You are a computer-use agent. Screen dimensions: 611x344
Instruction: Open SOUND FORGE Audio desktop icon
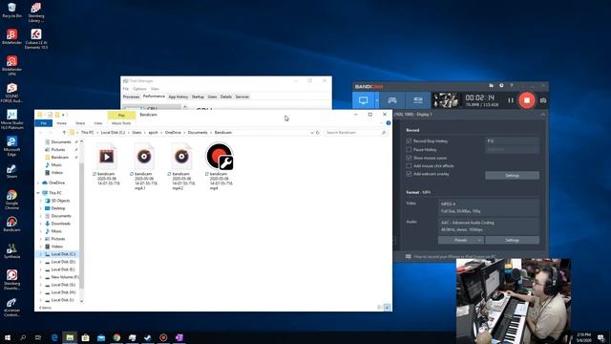(11, 93)
